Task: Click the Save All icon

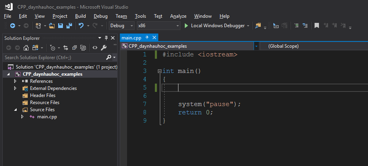Action: (x=69, y=26)
